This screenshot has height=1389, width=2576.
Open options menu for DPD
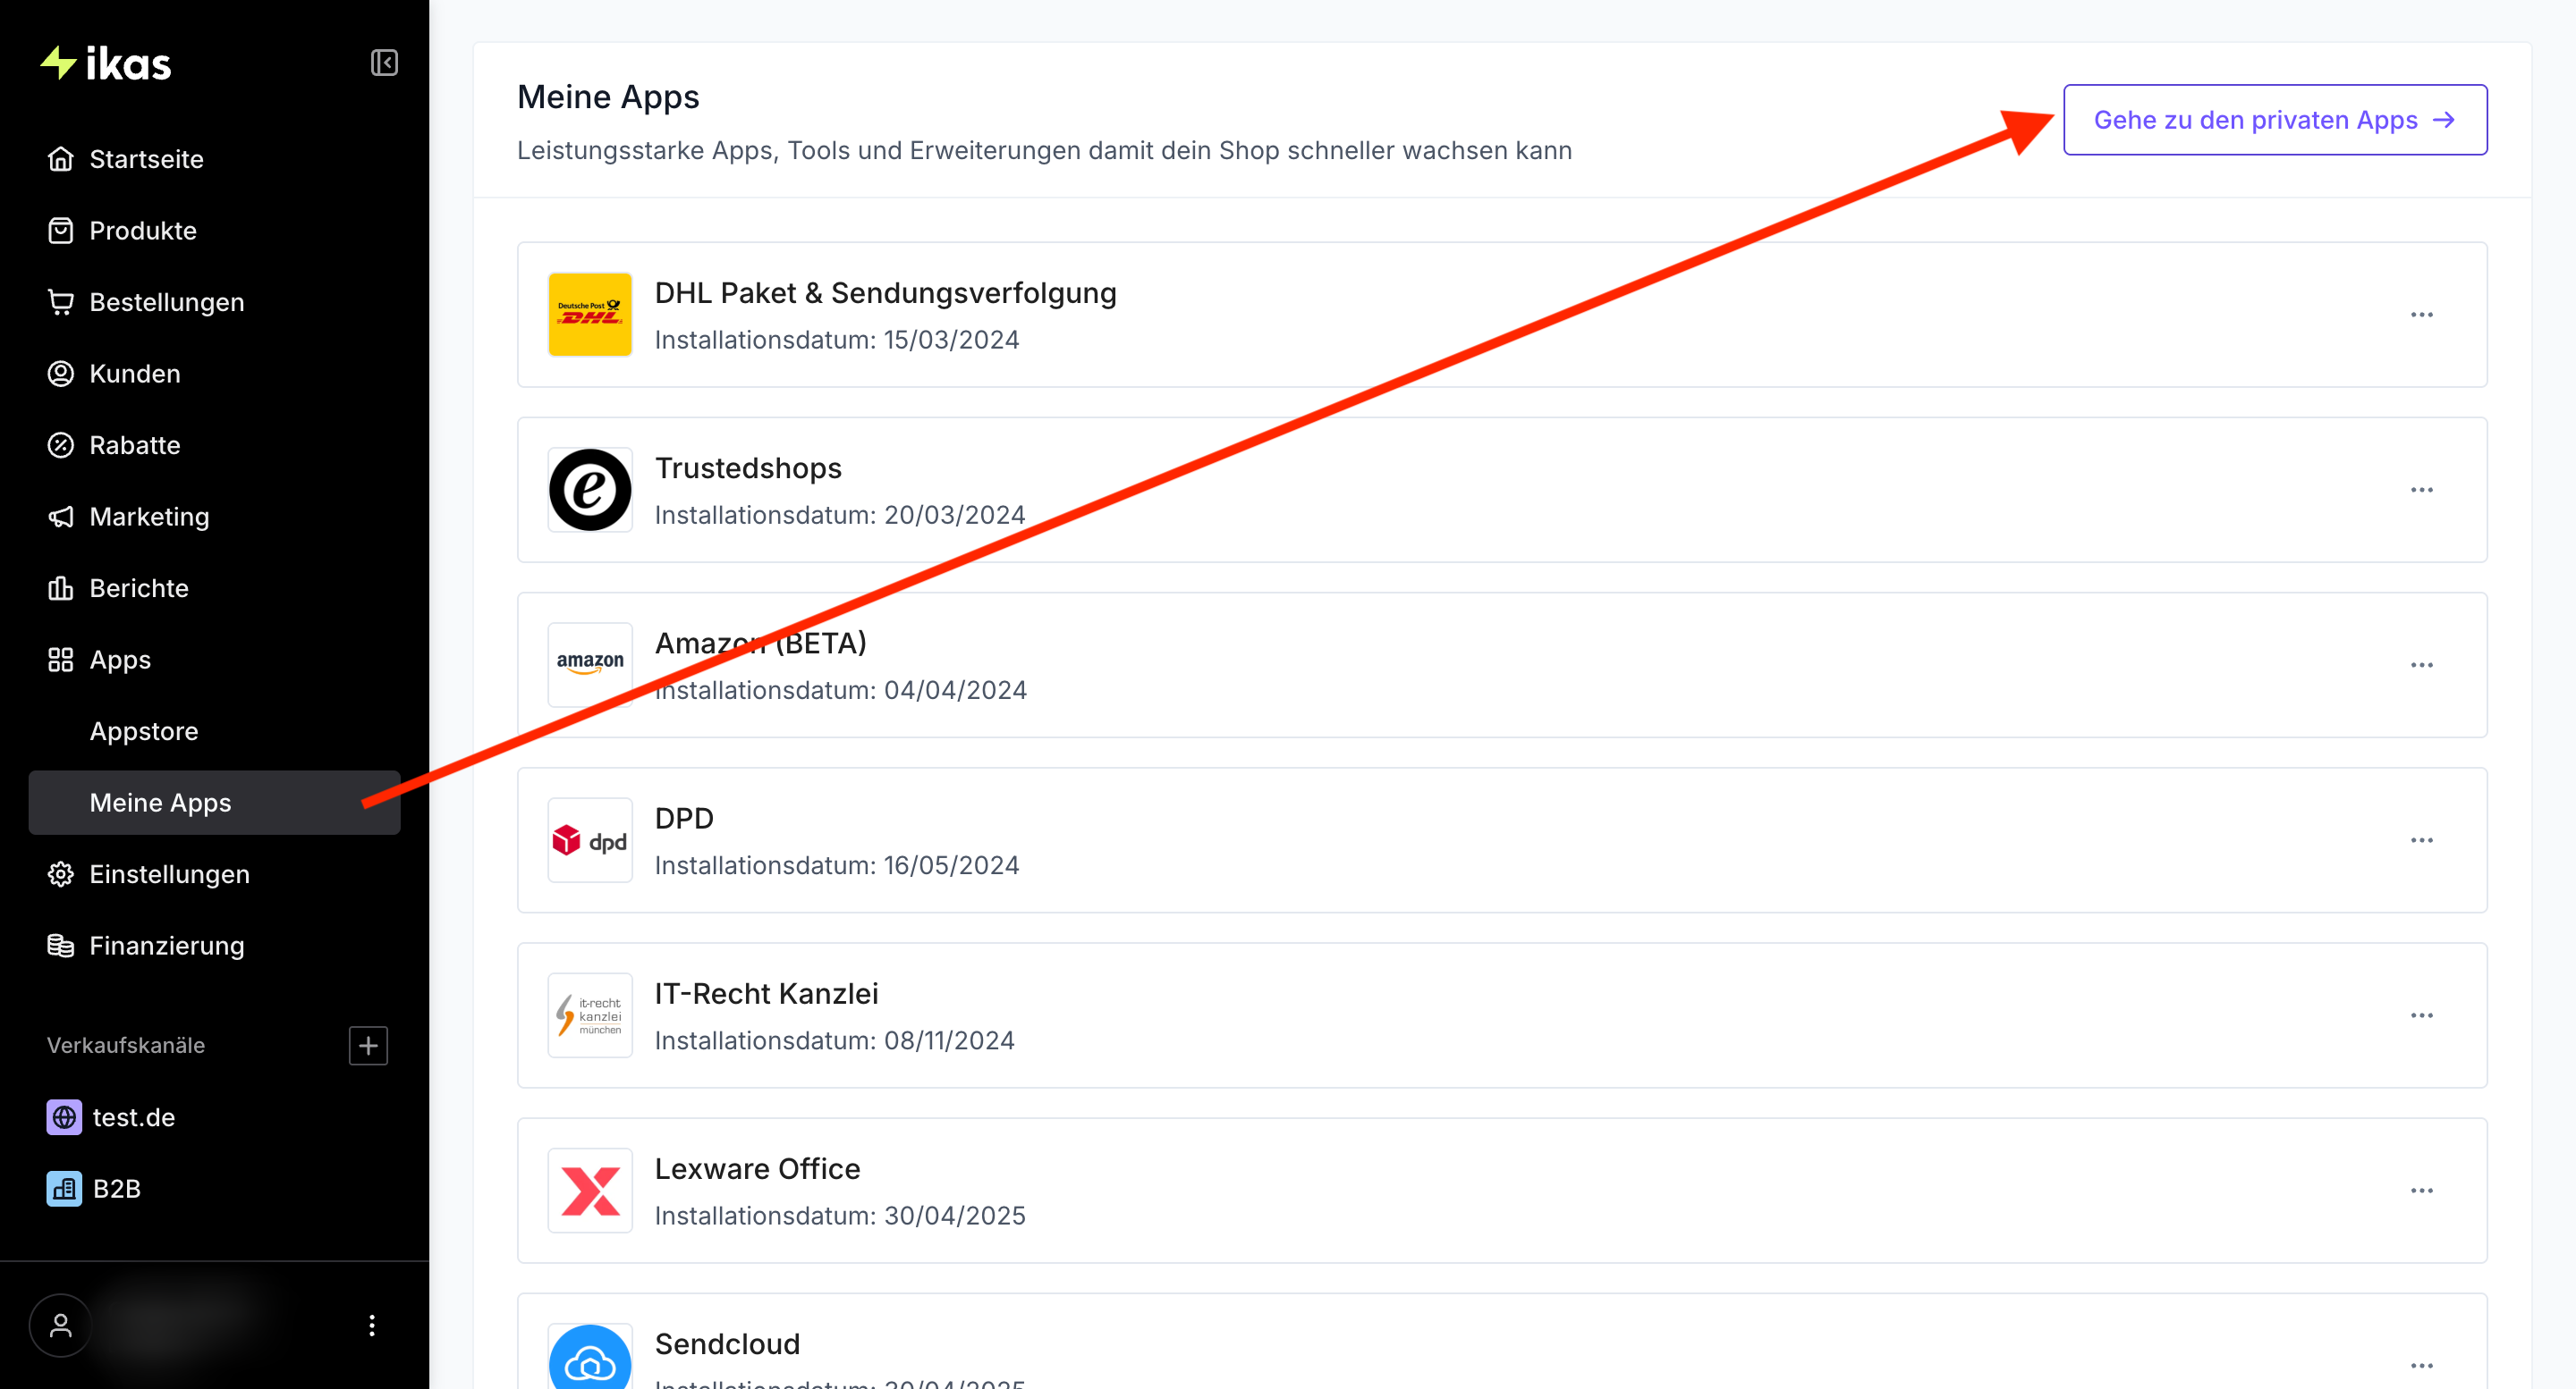point(2422,840)
